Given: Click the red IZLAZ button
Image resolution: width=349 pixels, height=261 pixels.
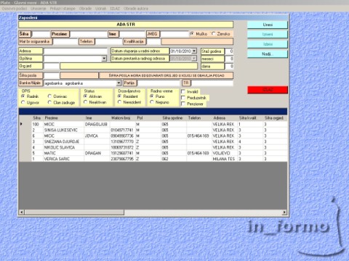Looking at the screenshot, I should pyautogui.click(x=268, y=90).
